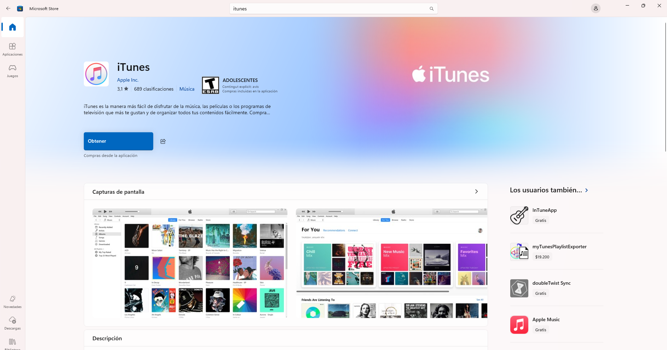Screen dimensions: 667x350
Task: Open the Apple Inc. publisher link
Action: pos(128,80)
